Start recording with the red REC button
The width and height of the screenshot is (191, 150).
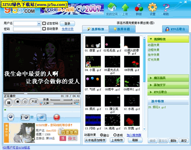(x=57, y=117)
